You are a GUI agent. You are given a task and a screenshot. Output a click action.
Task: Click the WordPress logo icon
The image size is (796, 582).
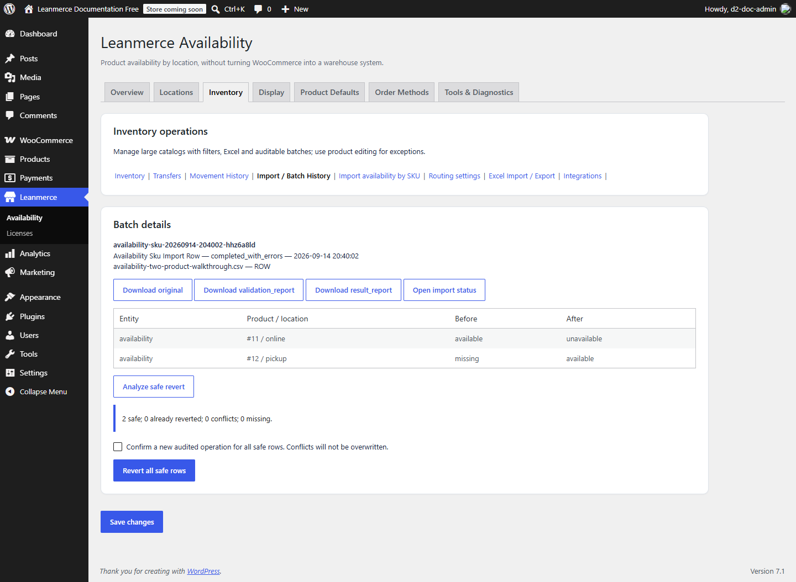[x=9, y=9]
